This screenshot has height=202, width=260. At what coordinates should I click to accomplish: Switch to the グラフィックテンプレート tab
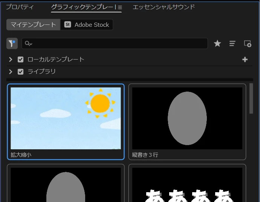tap(83, 7)
